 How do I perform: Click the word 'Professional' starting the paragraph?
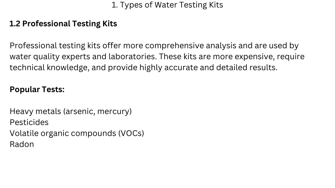[x=33, y=46]
